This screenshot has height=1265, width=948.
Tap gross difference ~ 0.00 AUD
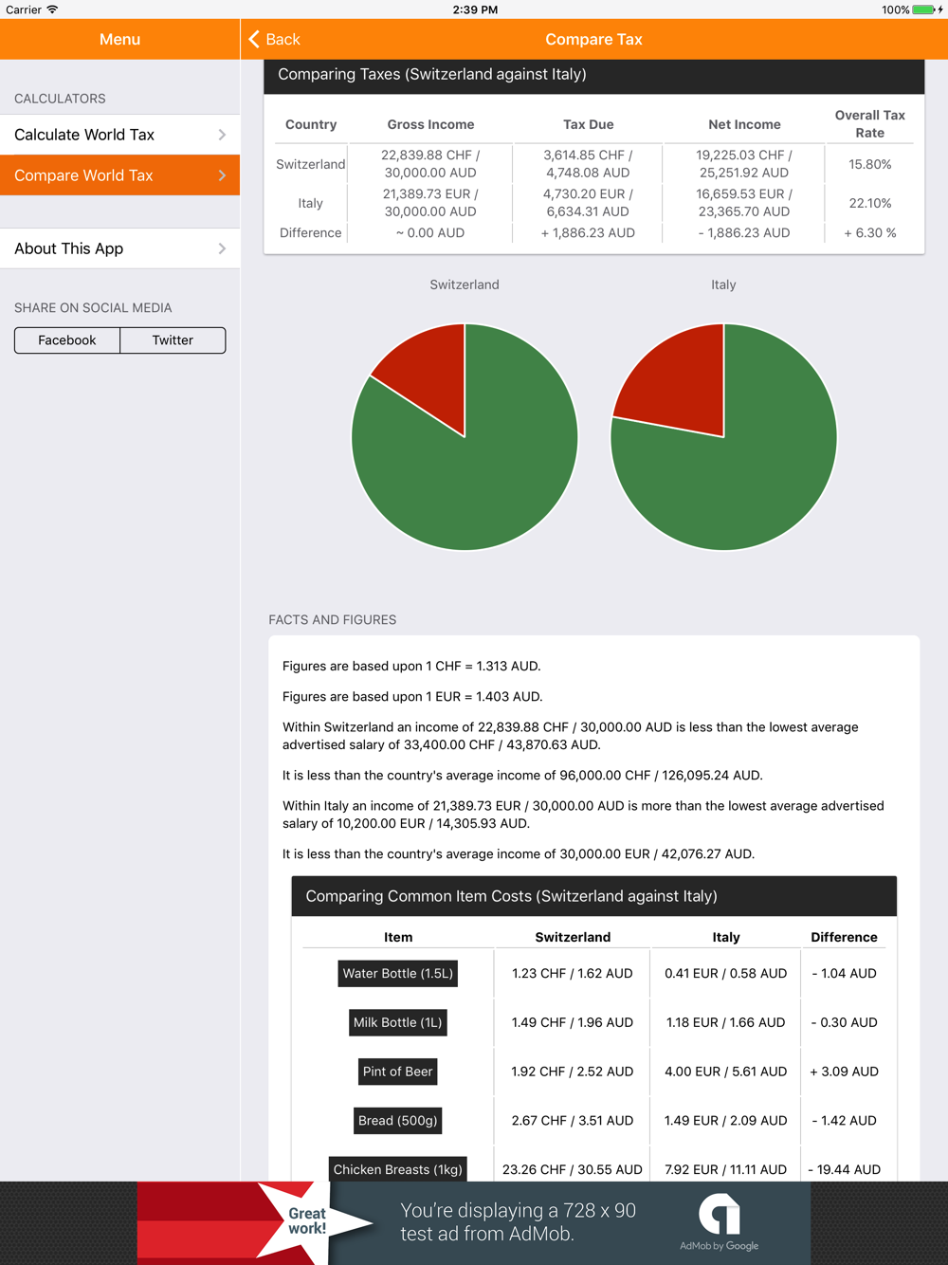[430, 232]
